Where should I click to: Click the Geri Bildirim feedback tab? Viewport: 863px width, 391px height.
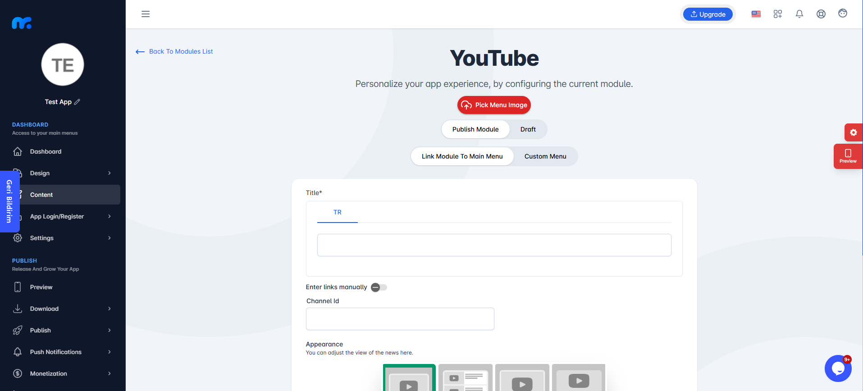pos(9,201)
